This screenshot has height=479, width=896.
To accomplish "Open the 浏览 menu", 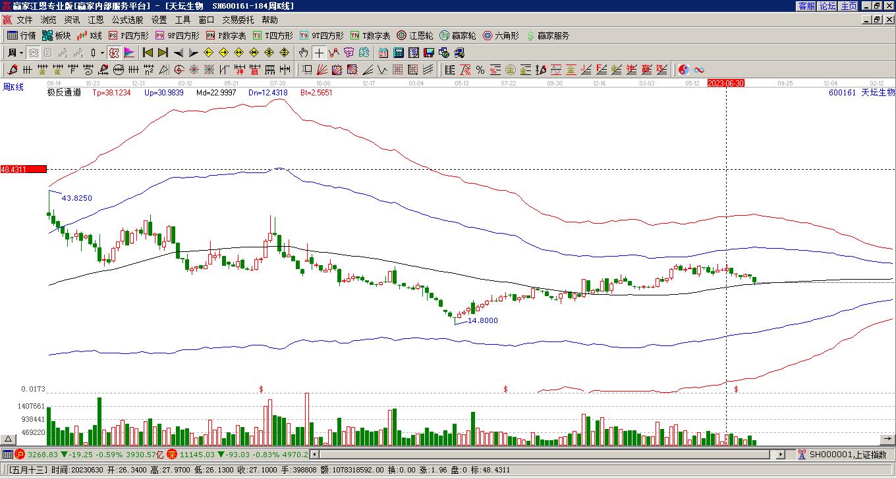I will tap(48, 20).
